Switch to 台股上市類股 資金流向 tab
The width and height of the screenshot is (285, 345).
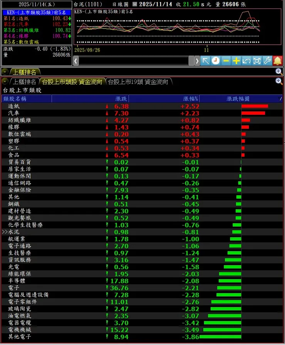pyautogui.click(x=72, y=82)
